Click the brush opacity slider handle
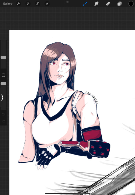The width and height of the screenshot is (135, 195). point(3,84)
